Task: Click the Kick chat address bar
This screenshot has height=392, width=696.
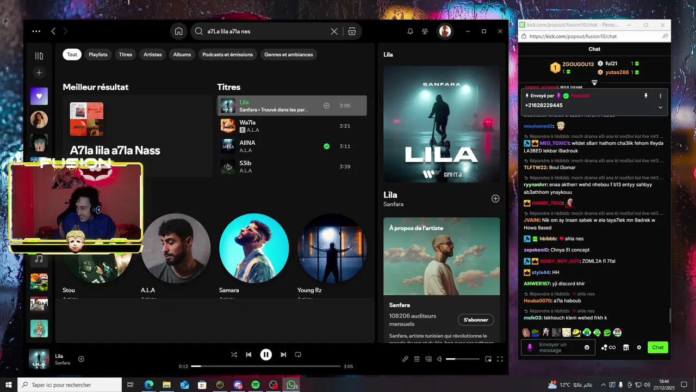Action: (594, 36)
